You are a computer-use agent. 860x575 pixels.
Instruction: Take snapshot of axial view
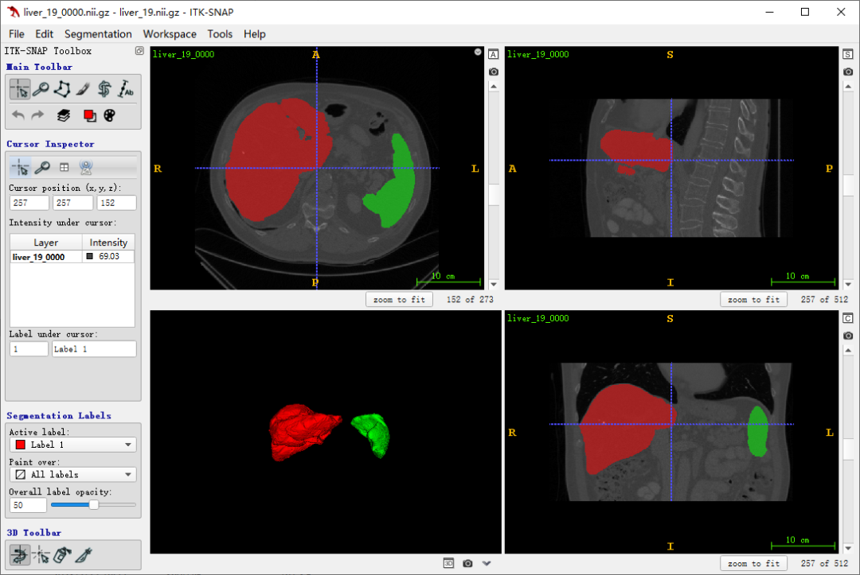(494, 72)
